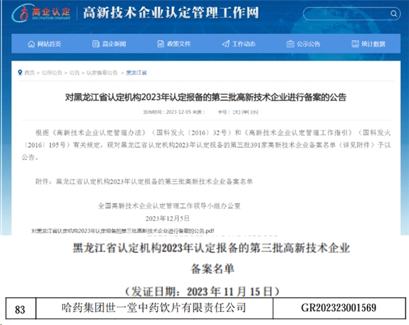
Task: Click the icon beside 公示公告 menu
Action: (290, 44)
